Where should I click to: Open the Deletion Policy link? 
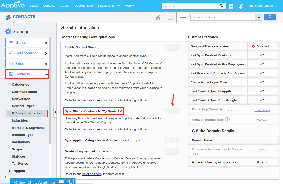click(92, 174)
